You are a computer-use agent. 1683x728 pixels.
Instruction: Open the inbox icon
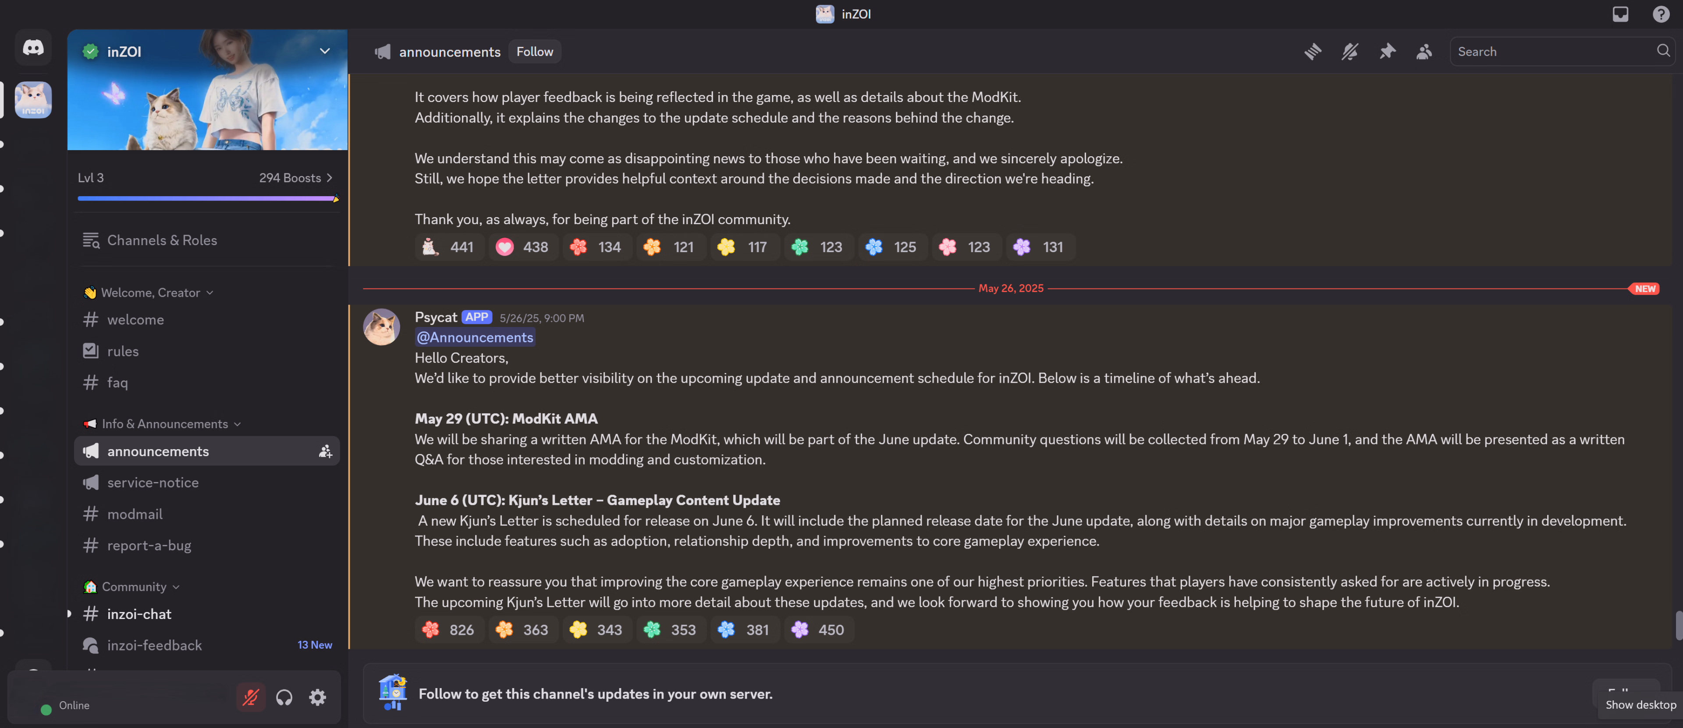(1620, 14)
